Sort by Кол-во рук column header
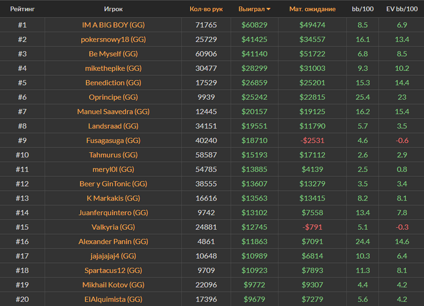 click(x=206, y=9)
